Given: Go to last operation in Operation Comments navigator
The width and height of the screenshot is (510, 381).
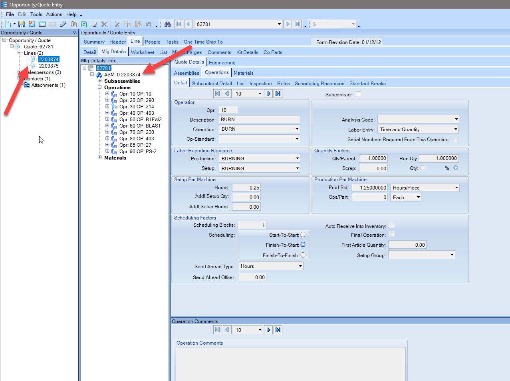Looking at the screenshot, I should pos(278,330).
